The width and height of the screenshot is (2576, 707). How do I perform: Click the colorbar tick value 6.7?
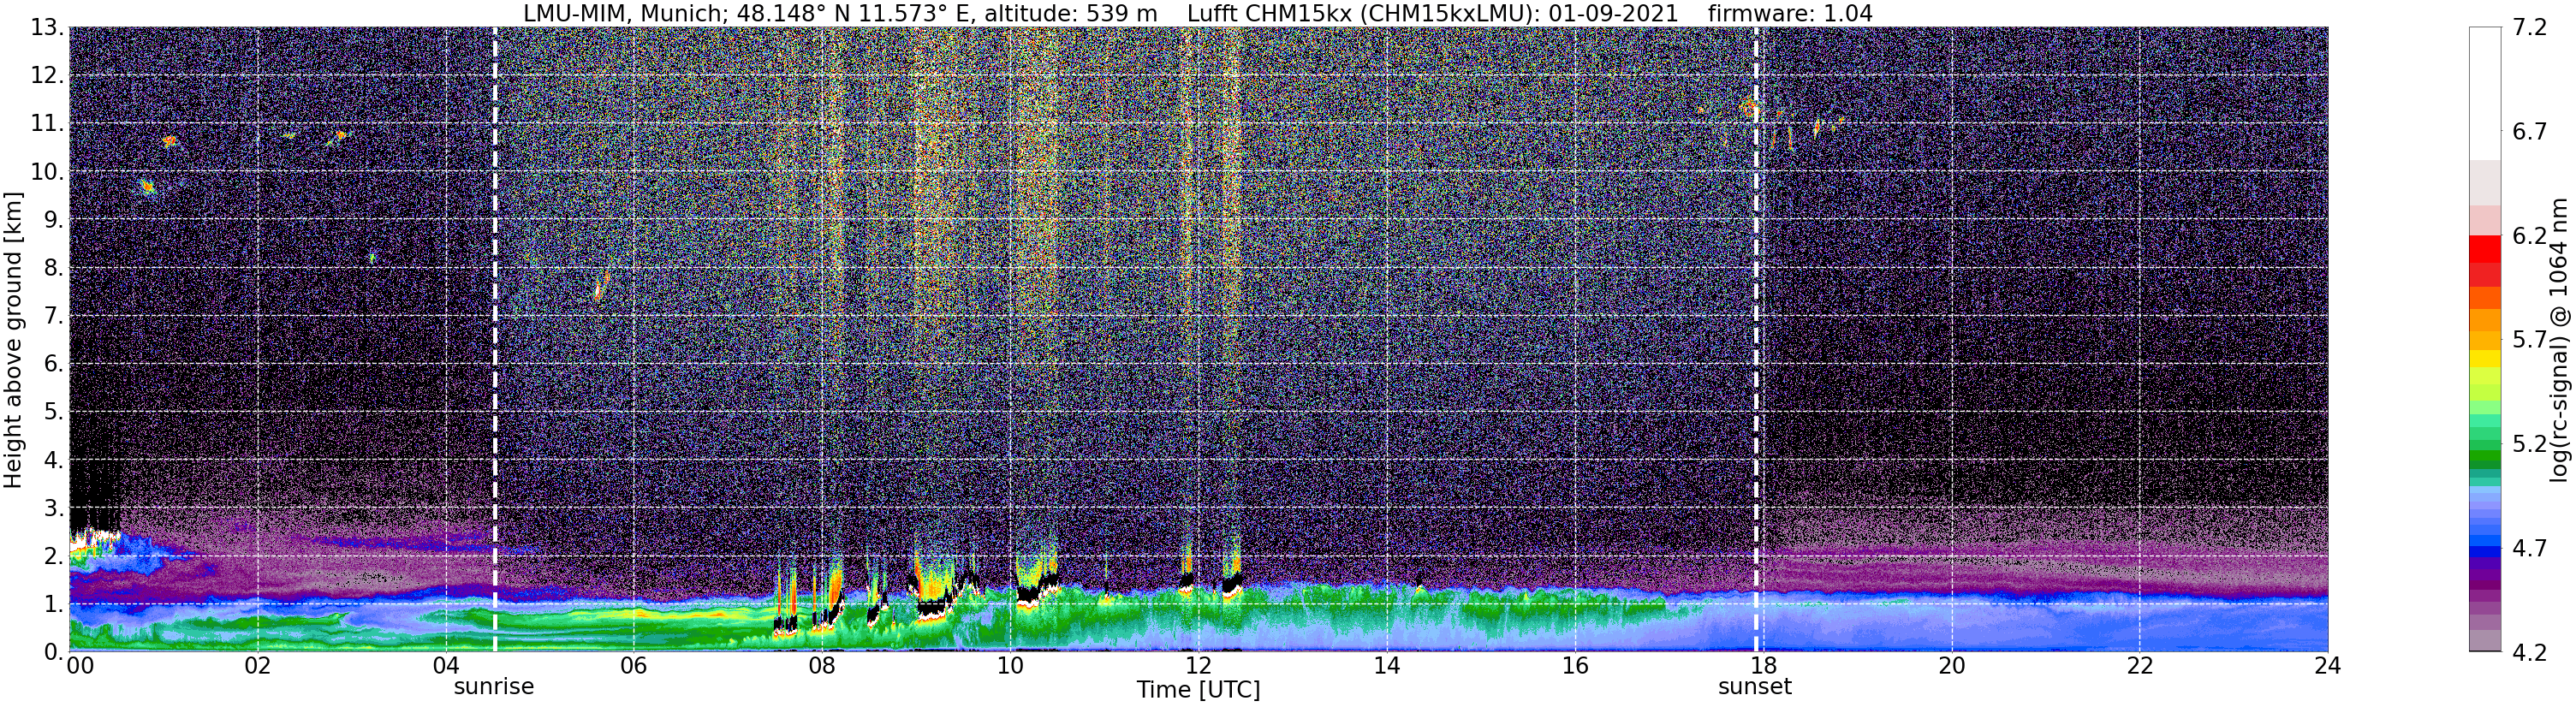2530,132
